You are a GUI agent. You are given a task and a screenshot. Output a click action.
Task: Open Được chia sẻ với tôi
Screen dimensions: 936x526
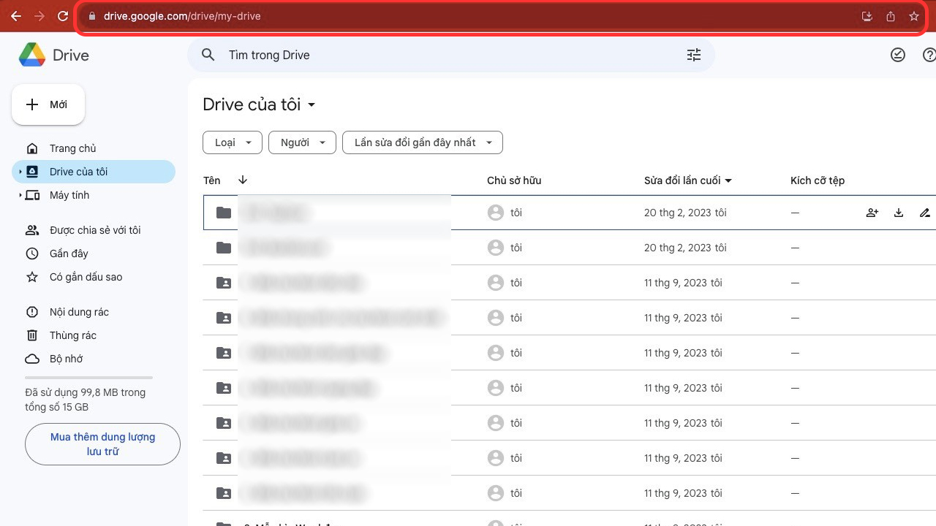pyautogui.click(x=94, y=230)
